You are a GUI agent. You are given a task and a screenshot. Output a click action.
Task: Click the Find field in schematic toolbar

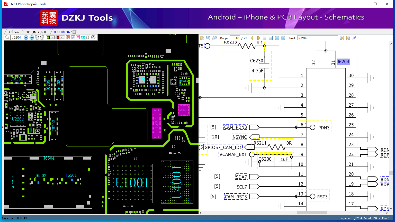click(x=318, y=38)
